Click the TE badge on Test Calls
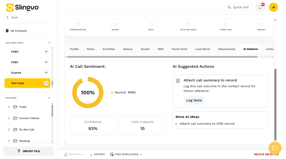 coord(46,83)
